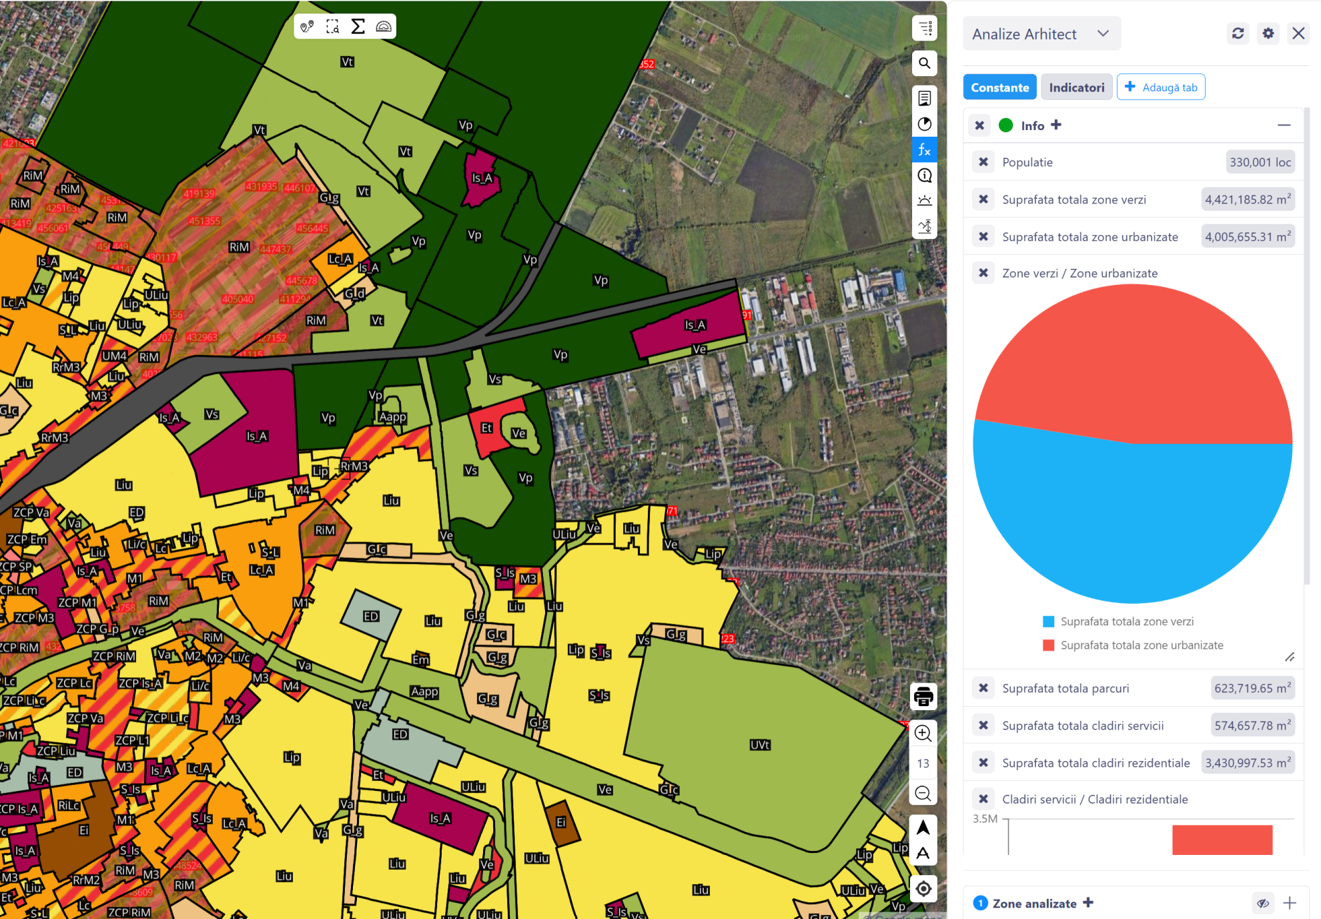Open the map legend layers list
This screenshot has width=1321, height=919.
[x=924, y=29]
